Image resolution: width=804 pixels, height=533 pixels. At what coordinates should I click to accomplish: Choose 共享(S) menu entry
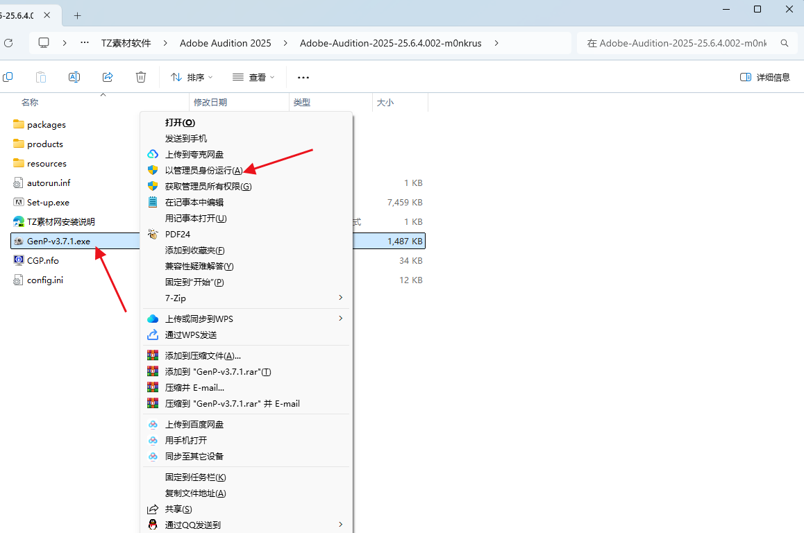coord(246,509)
